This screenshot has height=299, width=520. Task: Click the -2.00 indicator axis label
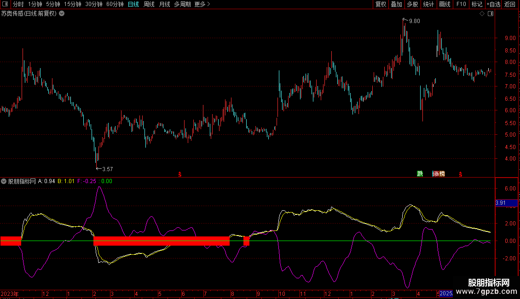(x=510, y=259)
